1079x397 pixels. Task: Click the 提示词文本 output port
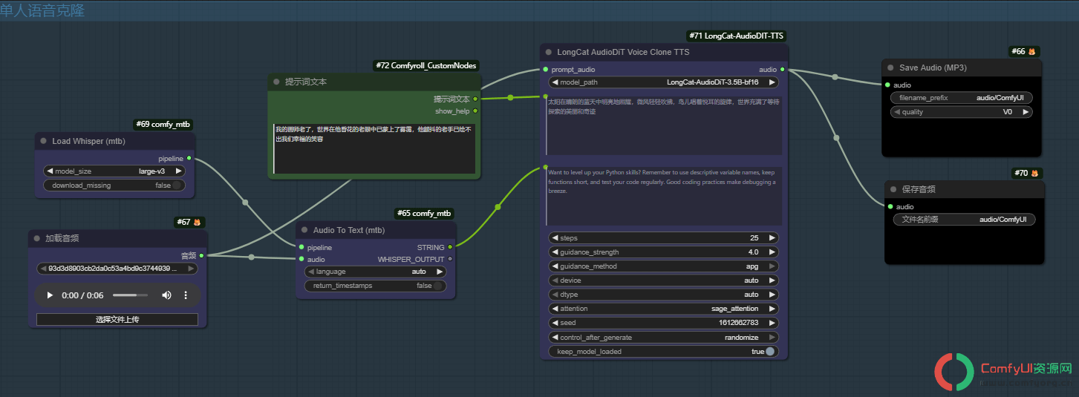tap(475, 98)
